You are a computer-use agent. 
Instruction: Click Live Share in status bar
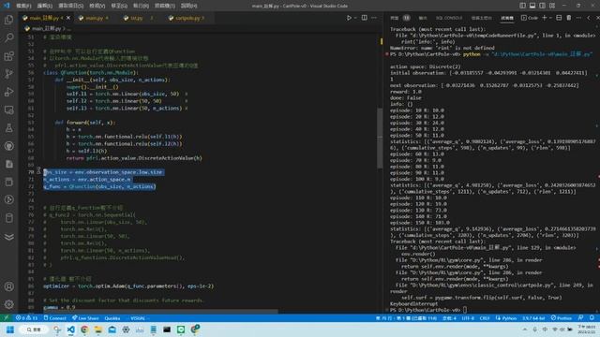(x=85, y=318)
